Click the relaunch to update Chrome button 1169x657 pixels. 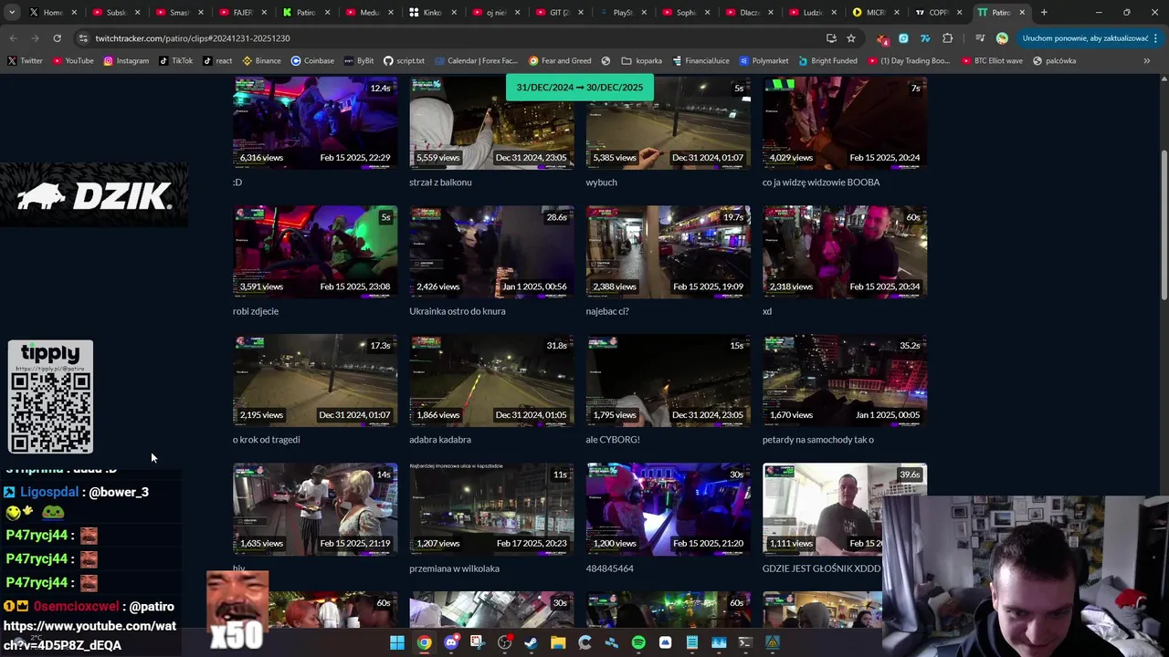point(1084,38)
